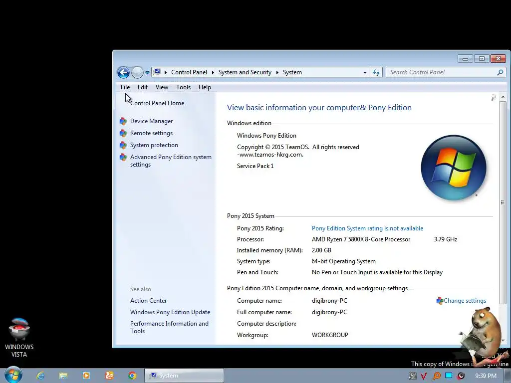Click the search magnifier icon
This screenshot has height=383, width=511.
[x=500, y=72]
